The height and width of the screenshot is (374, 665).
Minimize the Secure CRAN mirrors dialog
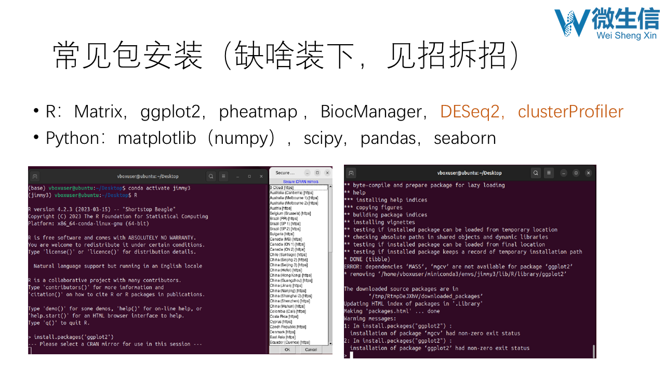(307, 173)
